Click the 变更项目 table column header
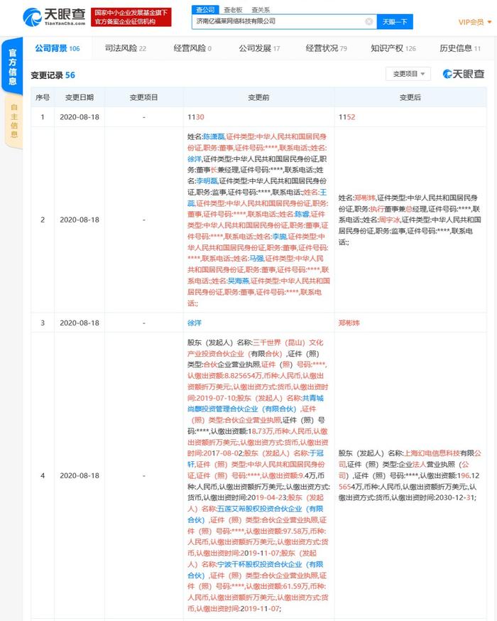This screenshot has height=621, width=497. [x=144, y=97]
